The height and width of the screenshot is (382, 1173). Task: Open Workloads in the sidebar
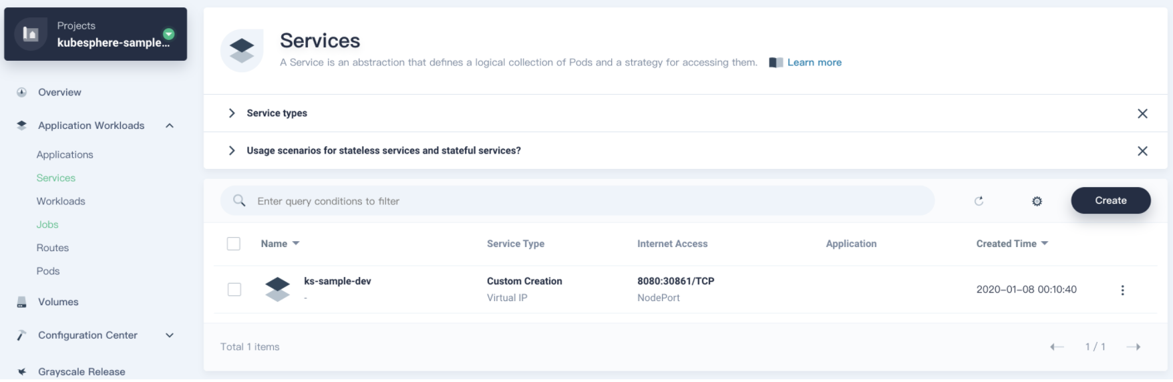61,201
